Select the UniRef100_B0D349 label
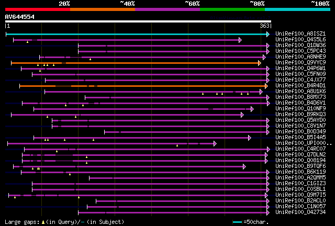Image resolution: width=335 pixels, height=226 pixels. click(x=300, y=132)
